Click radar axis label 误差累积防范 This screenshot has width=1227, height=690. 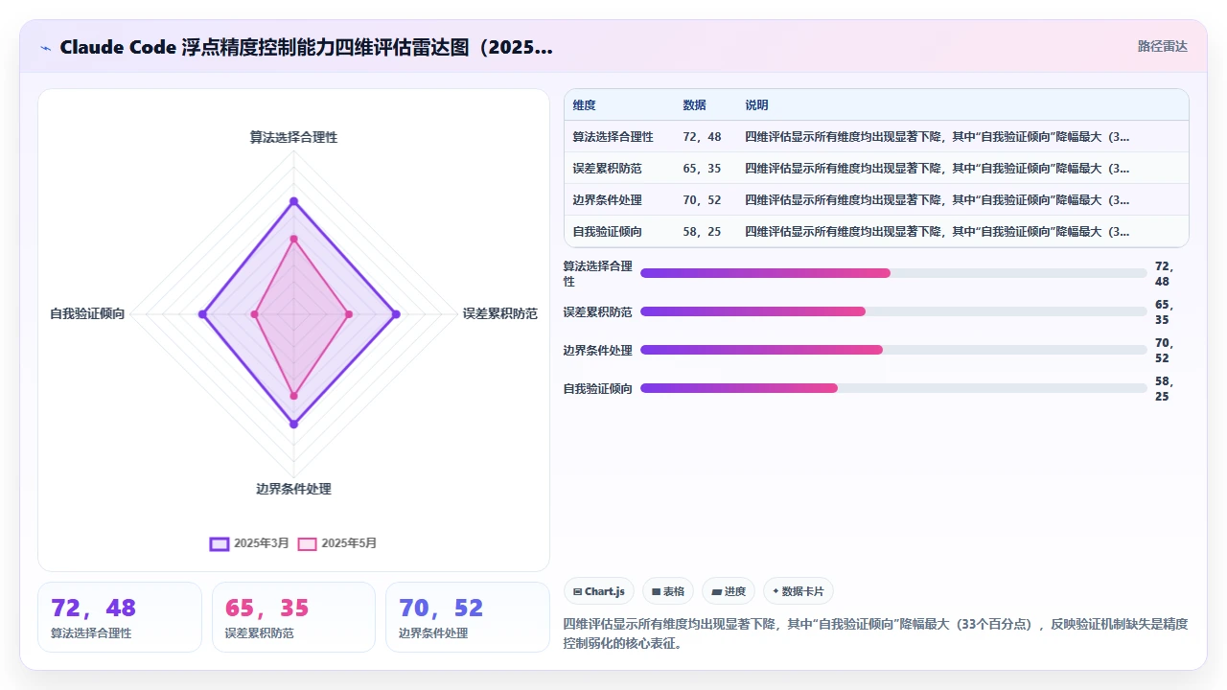(x=499, y=313)
